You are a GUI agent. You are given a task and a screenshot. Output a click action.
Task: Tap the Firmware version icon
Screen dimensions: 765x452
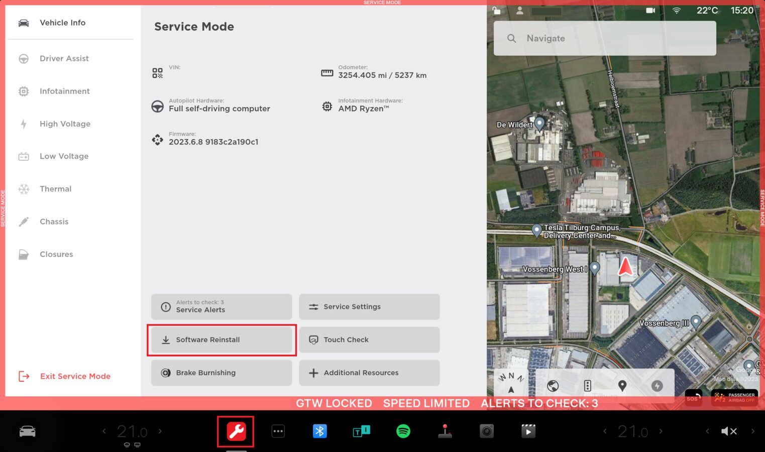point(158,140)
